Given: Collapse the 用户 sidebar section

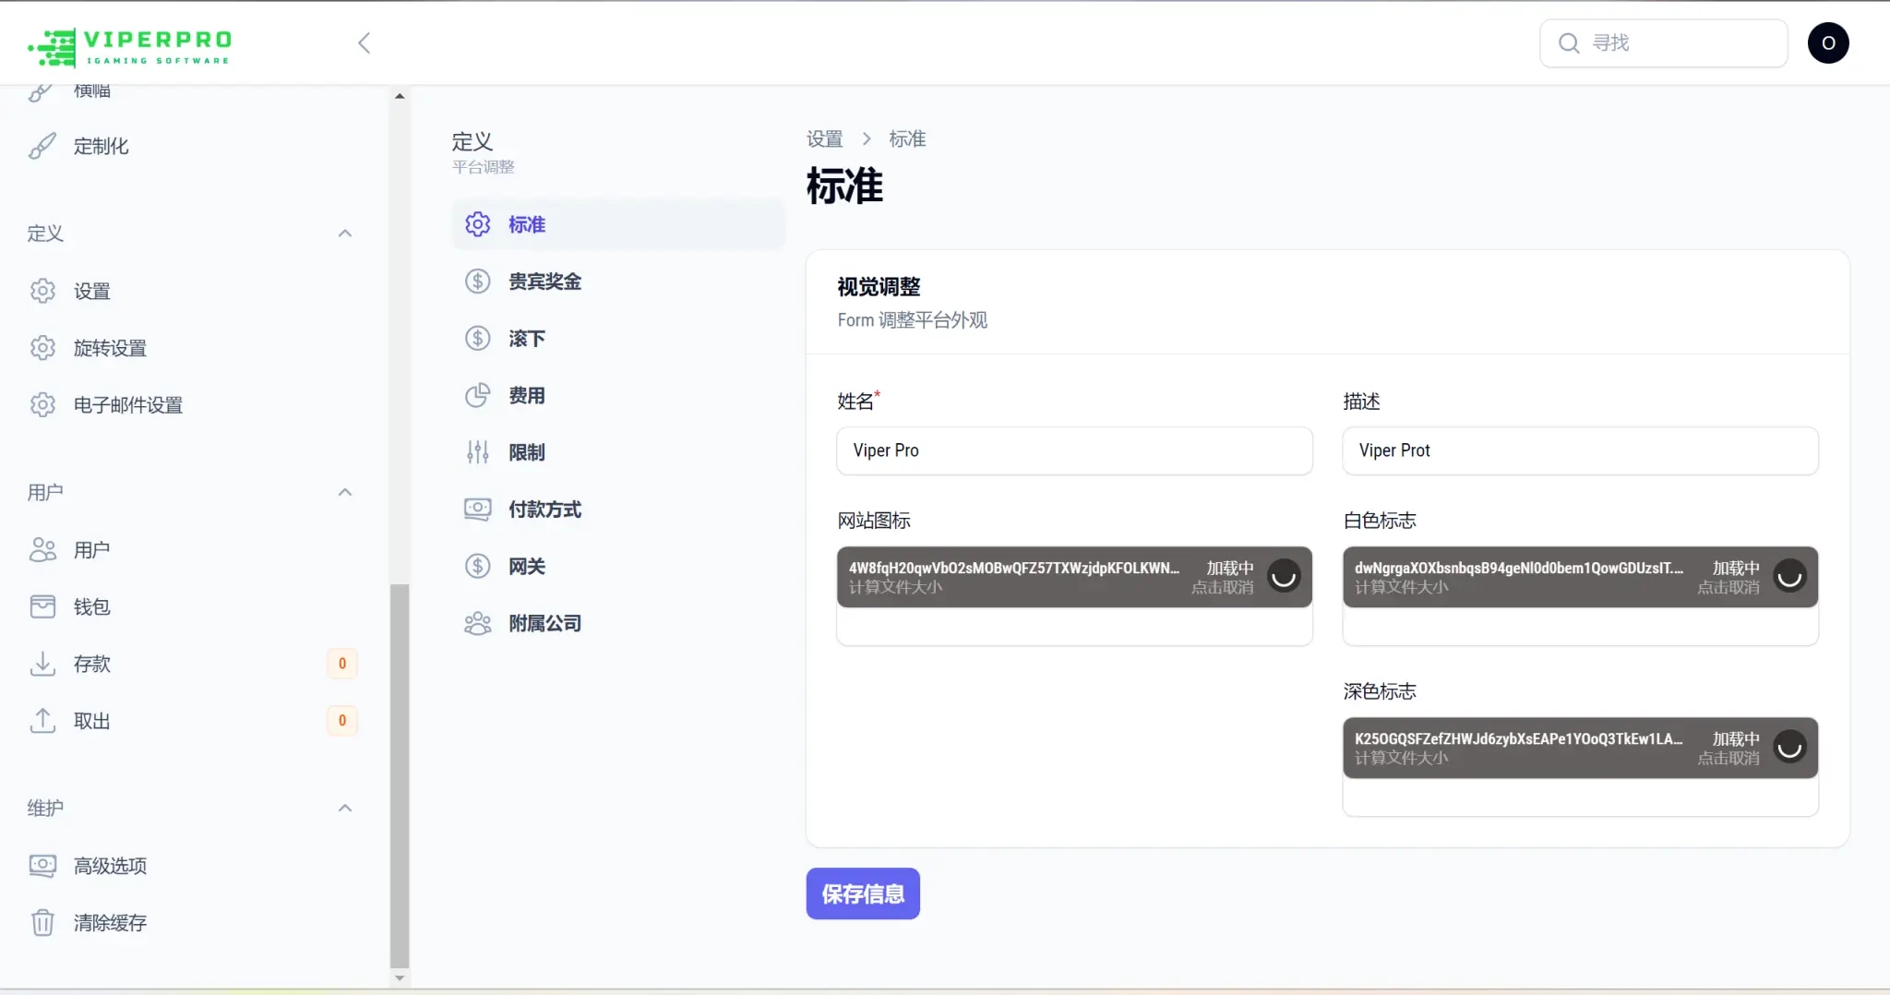Looking at the screenshot, I should point(343,492).
